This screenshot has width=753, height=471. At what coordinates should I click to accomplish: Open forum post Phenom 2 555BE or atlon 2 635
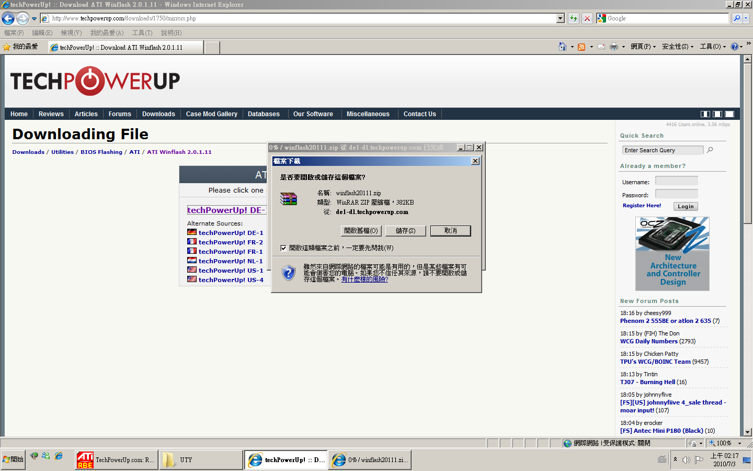tap(665, 321)
